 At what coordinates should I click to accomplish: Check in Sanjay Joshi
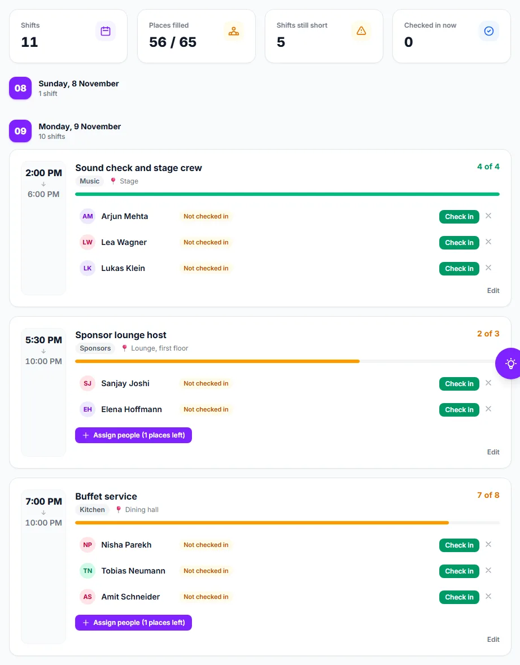coord(460,384)
